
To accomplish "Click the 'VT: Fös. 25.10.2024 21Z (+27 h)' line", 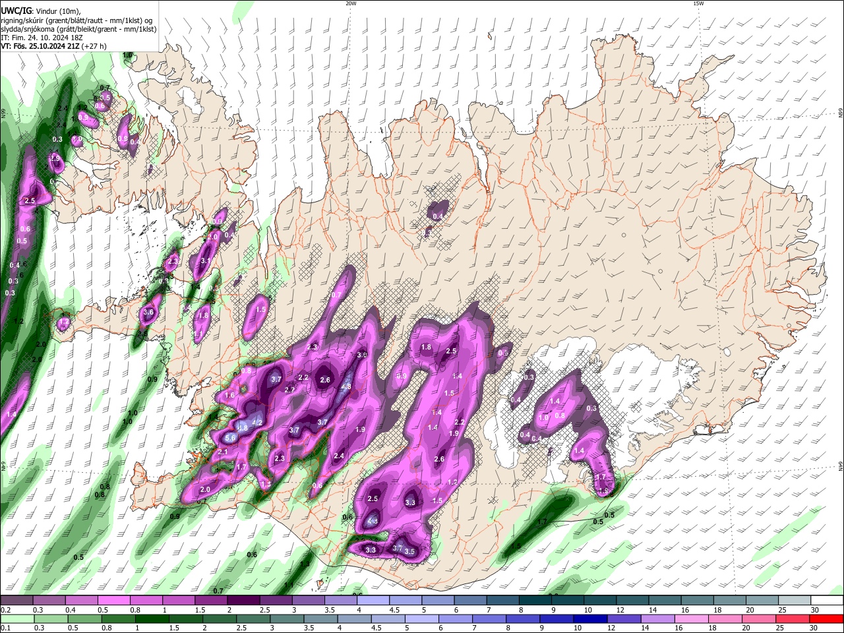I will (54, 47).
